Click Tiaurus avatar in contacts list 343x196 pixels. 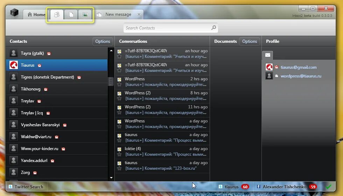point(14,65)
